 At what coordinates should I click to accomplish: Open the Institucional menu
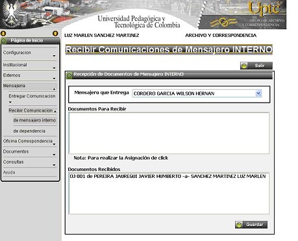pos(15,65)
